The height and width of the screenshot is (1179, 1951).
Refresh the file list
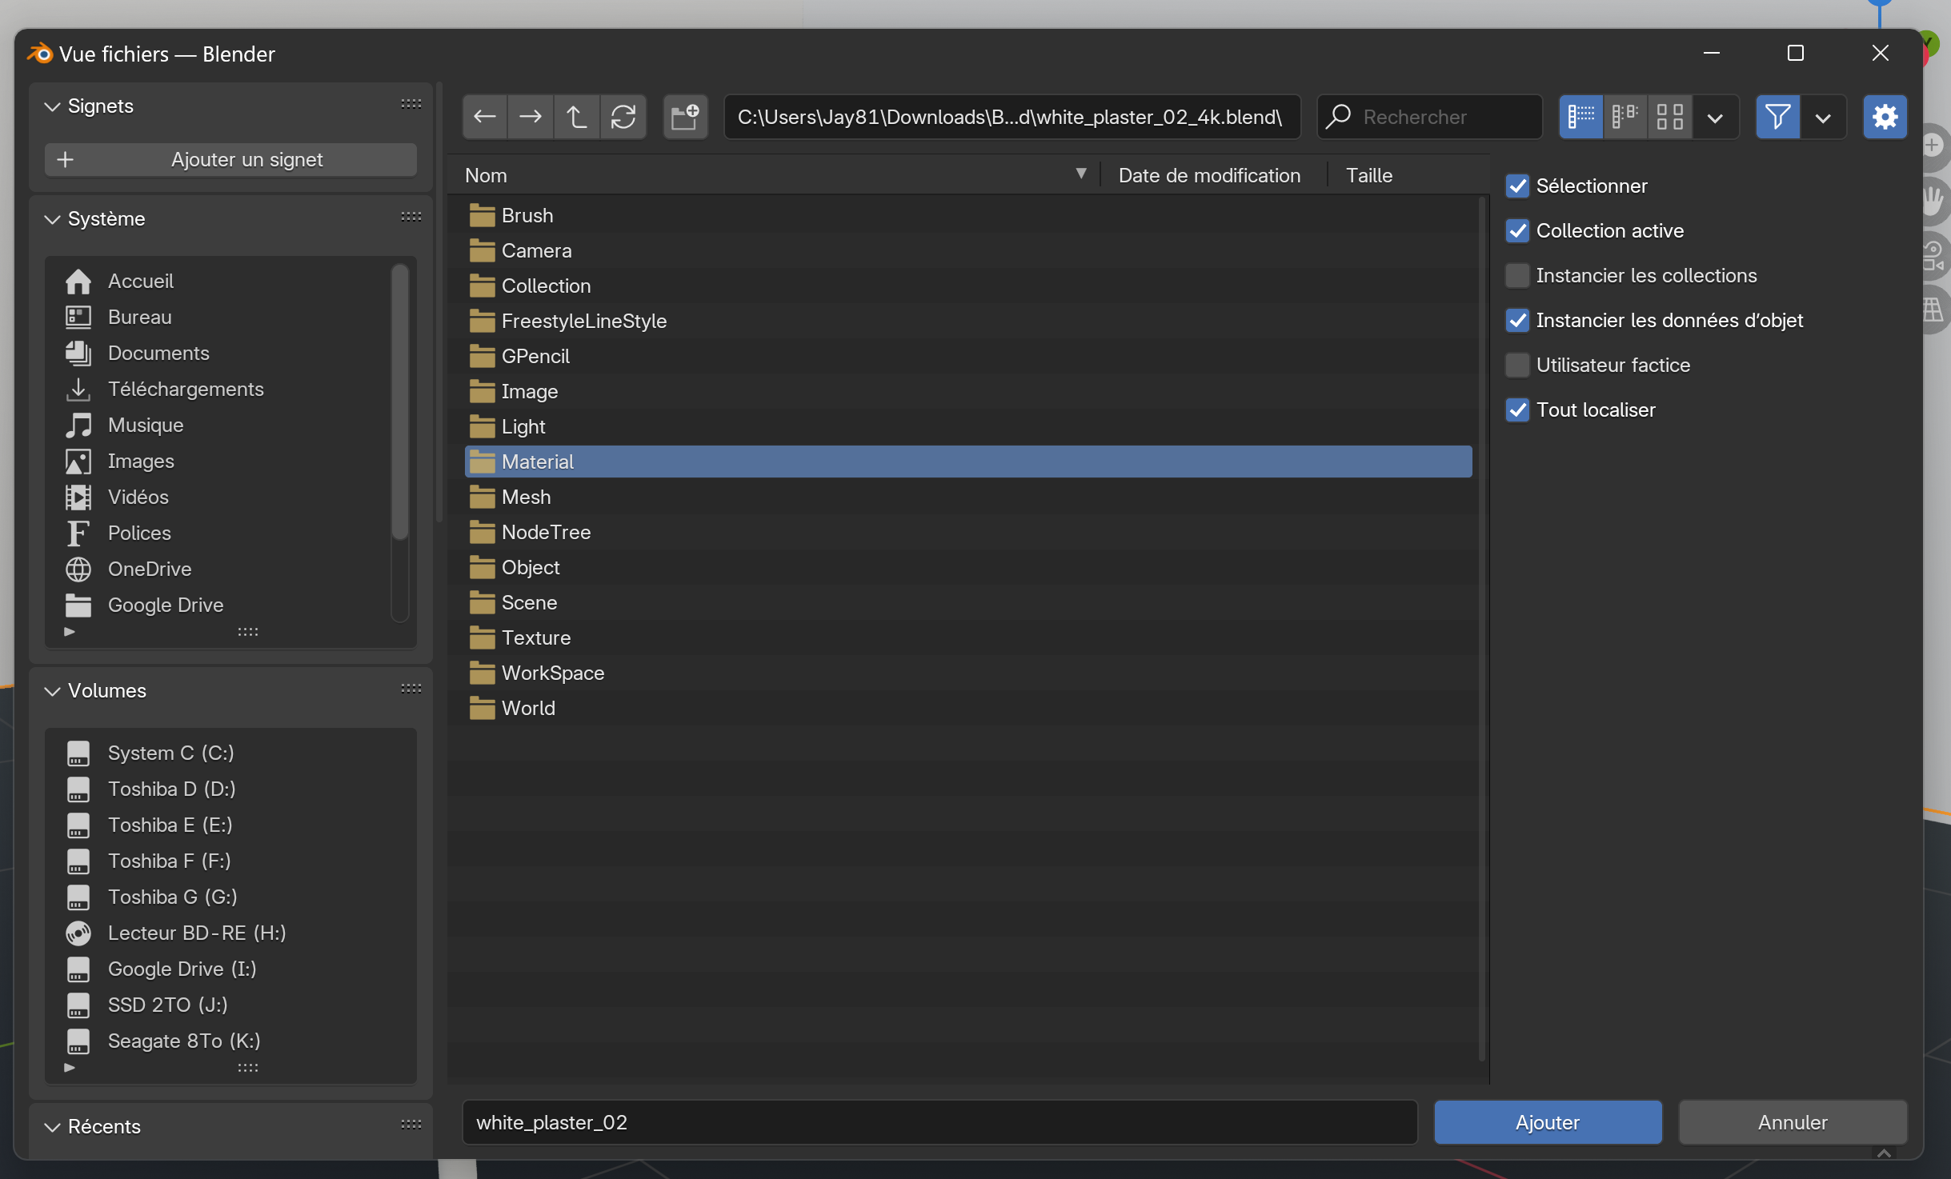click(623, 117)
